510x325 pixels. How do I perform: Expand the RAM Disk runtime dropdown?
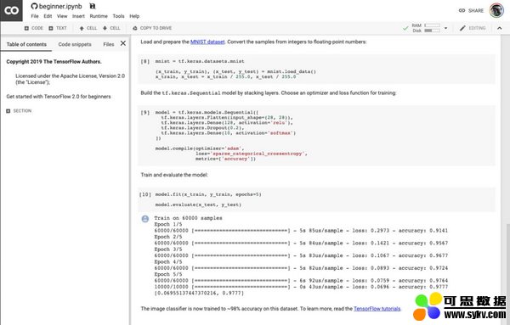click(446, 28)
